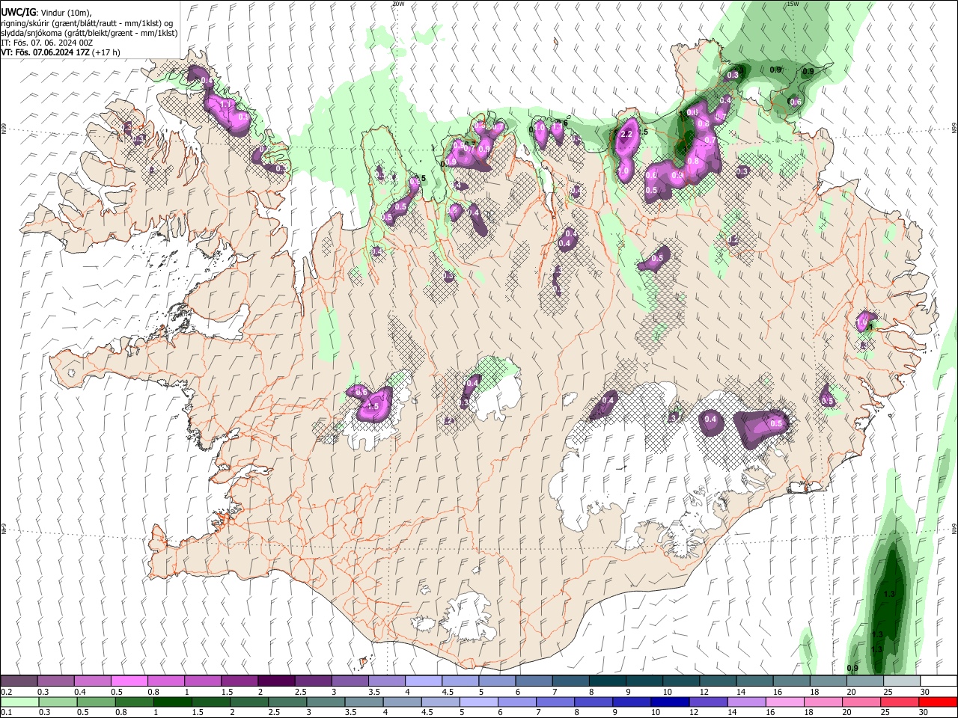This screenshot has width=958, height=718.
Task: Click the snow scale bright pink swatch above 0.5
Action: (129, 681)
